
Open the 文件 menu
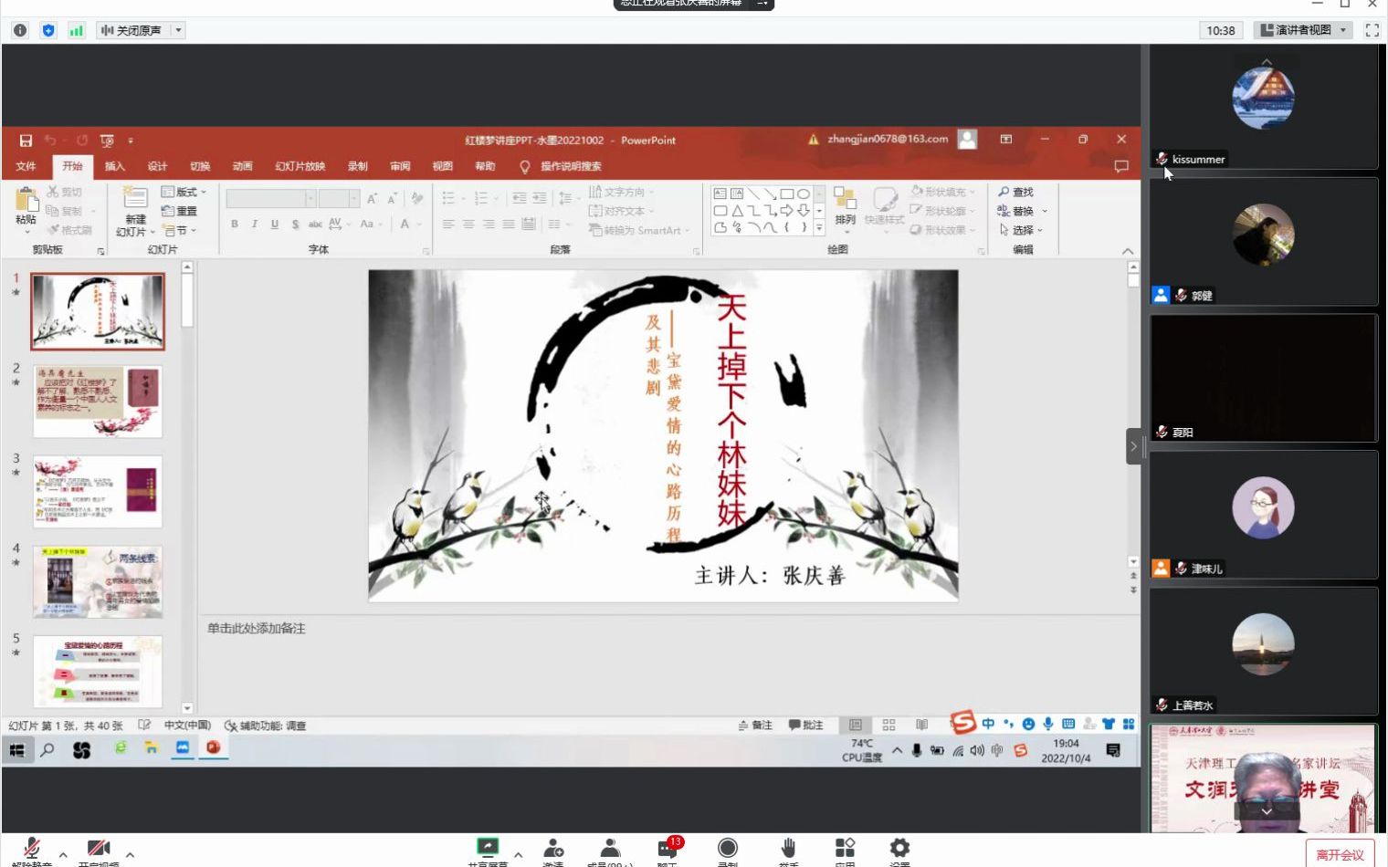[26, 166]
